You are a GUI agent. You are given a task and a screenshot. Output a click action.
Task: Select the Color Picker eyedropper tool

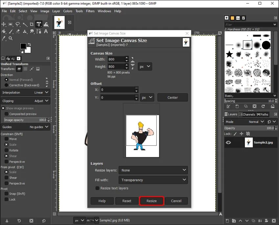click(4, 38)
